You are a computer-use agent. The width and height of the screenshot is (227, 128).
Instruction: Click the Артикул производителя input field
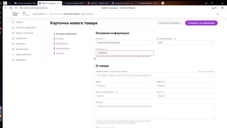124,96
